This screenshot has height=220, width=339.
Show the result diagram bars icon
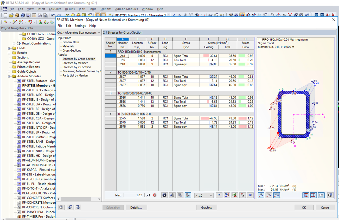[188, 195]
